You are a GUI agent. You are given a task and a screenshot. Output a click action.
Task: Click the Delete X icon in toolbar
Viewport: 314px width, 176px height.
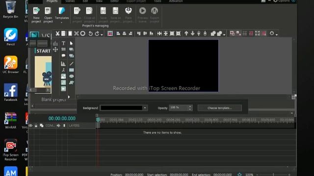click(77, 34)
